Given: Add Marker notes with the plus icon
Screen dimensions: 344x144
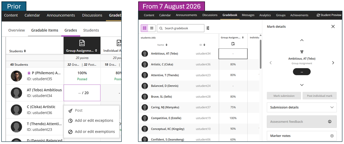Looking at the screenshot, I should pyautogui.click(x=332, y=136).
